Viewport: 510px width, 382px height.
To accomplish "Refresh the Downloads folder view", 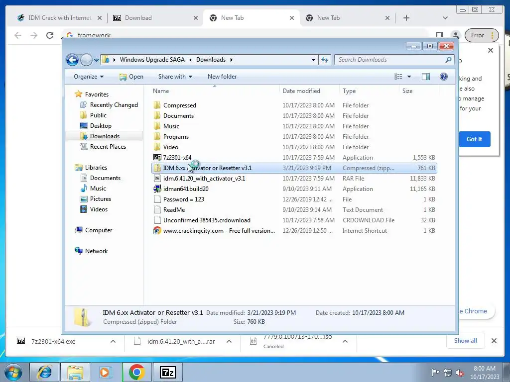I will pyautogui.click(x=325, y=60).
